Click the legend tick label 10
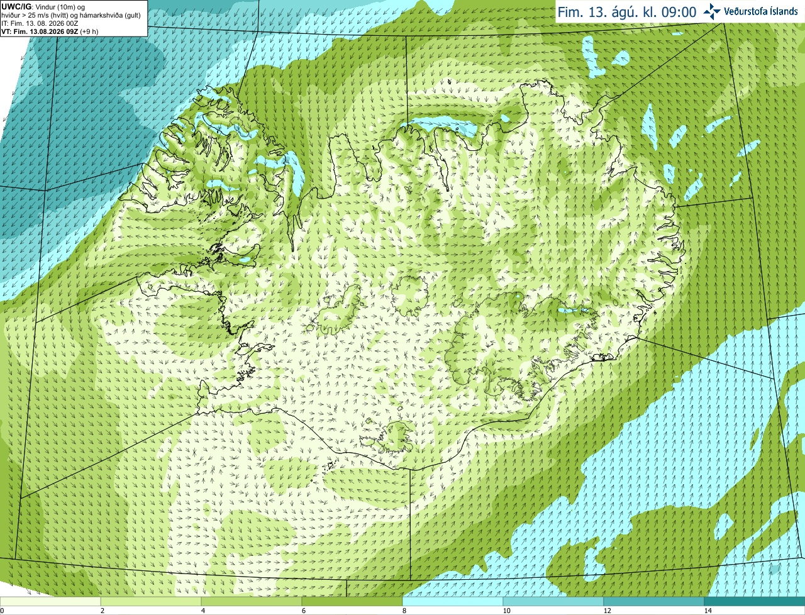The width and height of the screenshot is (805, 615). (x=507, y=611)
